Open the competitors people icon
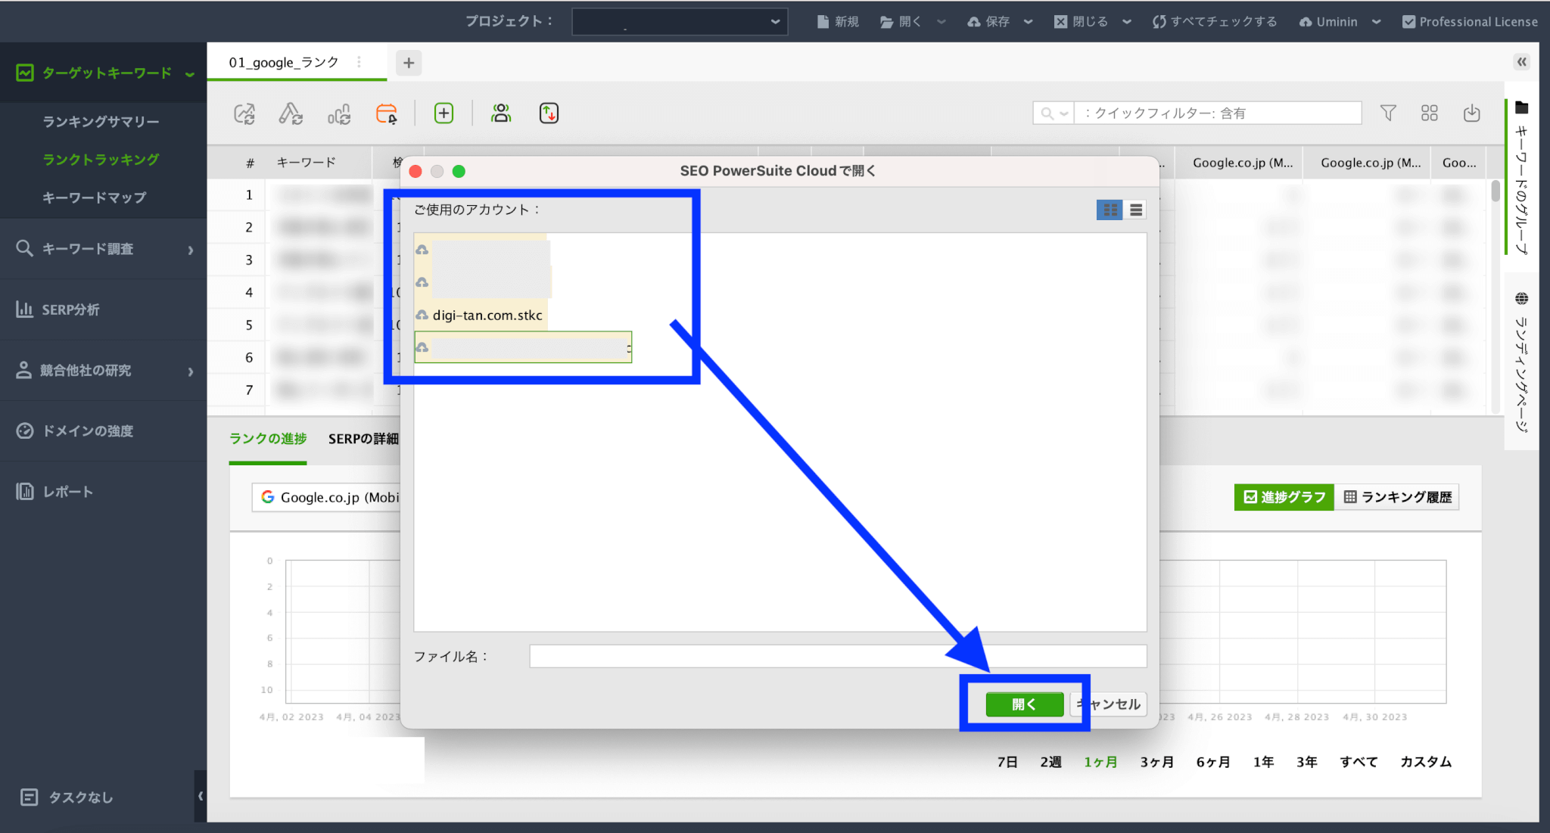 coord(501,113)
